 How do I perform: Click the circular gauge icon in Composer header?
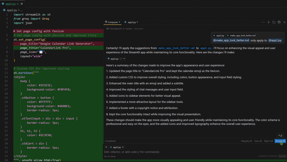click(x=279, y=22)
